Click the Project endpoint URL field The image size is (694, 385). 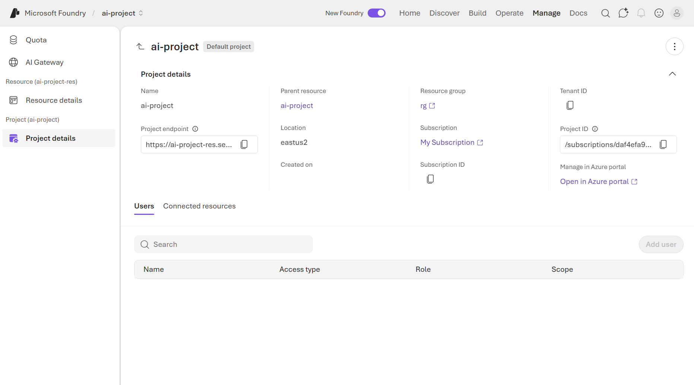199,144
